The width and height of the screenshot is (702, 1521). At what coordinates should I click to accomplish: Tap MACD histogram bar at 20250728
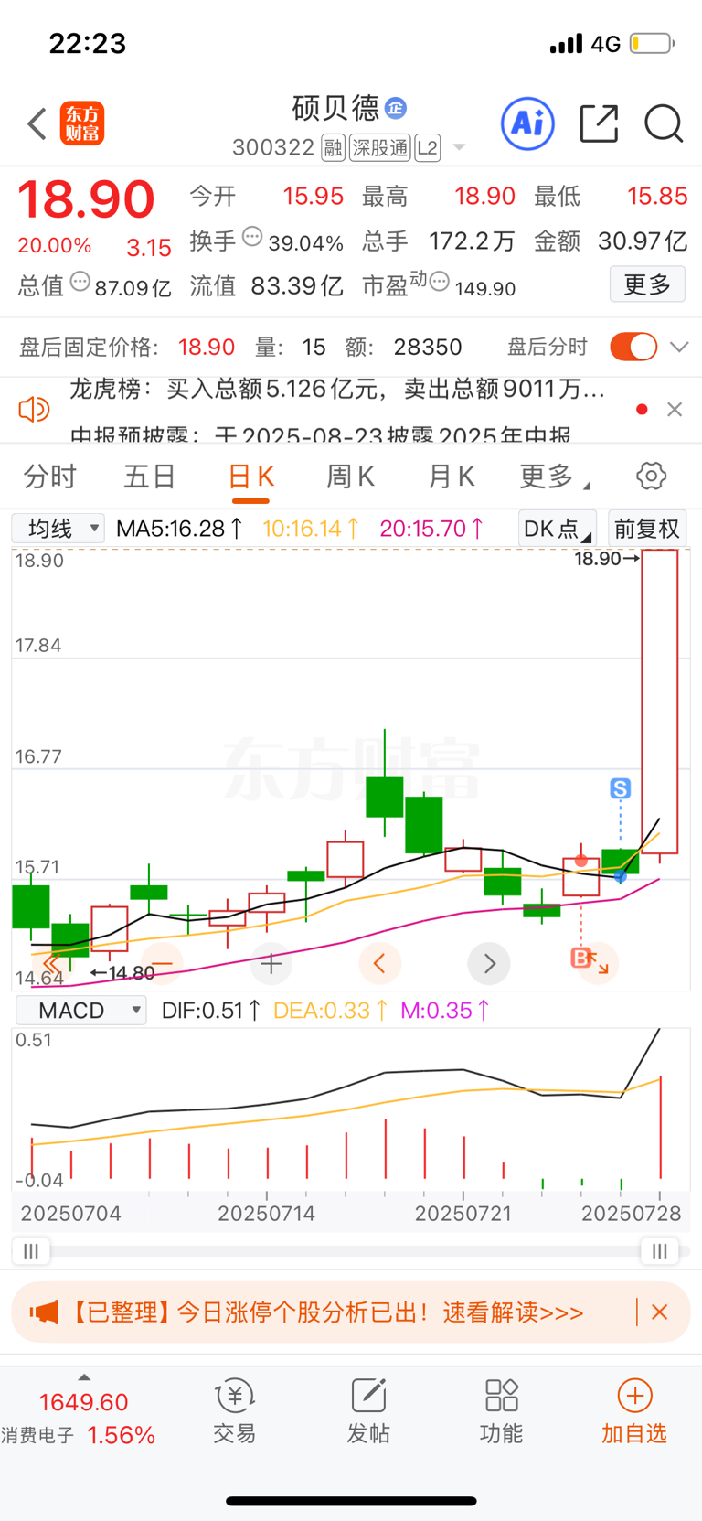click(x=660, y=1127)
